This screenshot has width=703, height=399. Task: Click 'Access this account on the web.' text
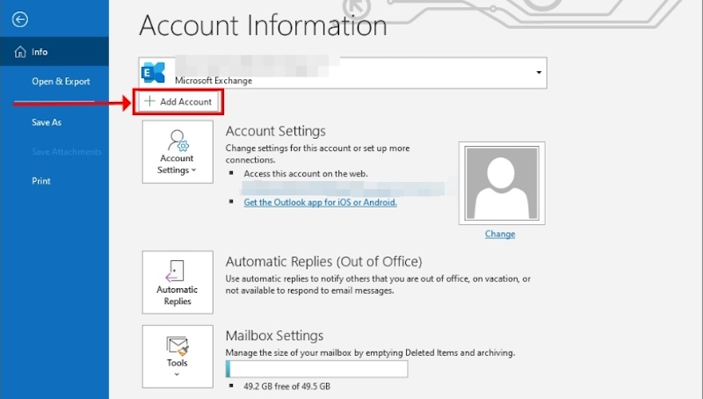pos(306,173)
